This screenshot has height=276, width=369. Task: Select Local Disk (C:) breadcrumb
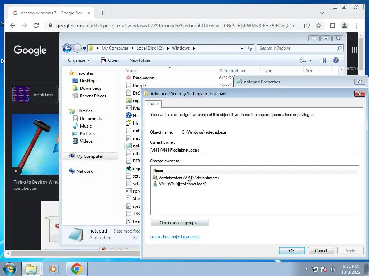150,48
